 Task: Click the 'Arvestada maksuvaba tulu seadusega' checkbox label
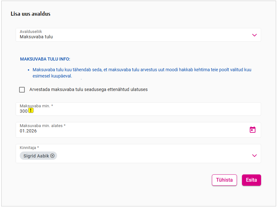88,90
